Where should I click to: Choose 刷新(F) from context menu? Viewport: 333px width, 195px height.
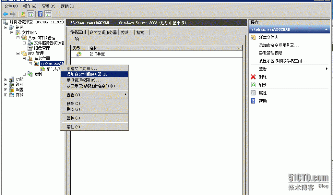point(95,109)
